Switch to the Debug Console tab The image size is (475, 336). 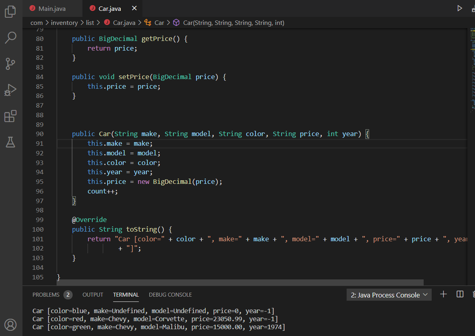tap(170, 295)
